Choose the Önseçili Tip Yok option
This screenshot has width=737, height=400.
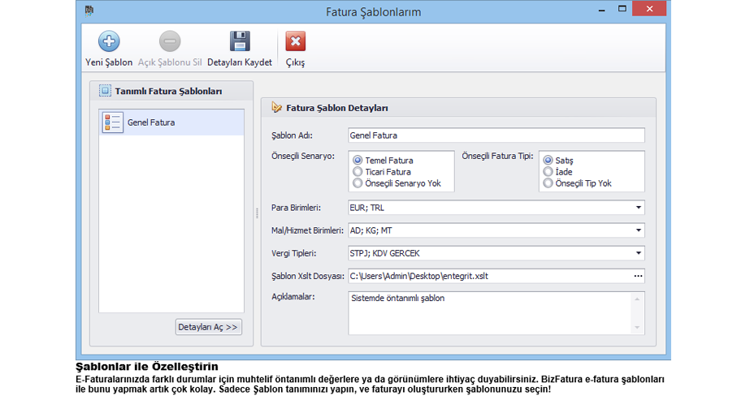click(x=548, y=183)
